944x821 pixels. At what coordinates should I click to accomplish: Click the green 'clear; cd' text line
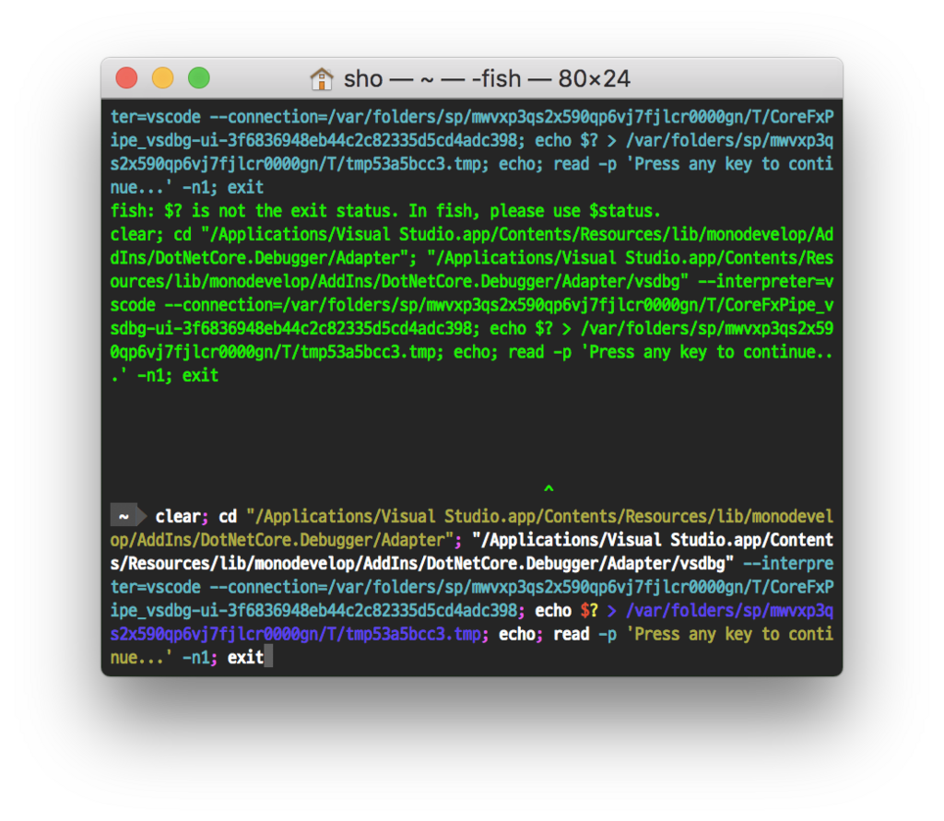471,235
